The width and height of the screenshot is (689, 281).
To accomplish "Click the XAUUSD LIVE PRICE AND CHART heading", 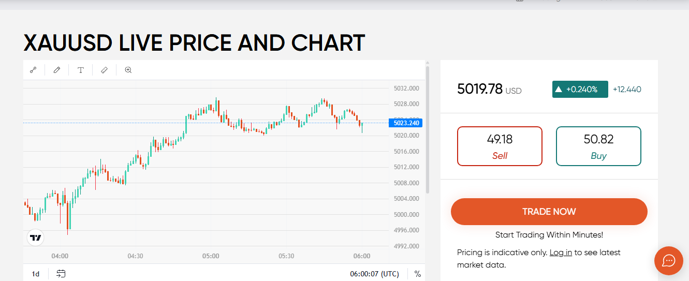I will (x=194, y=43).
